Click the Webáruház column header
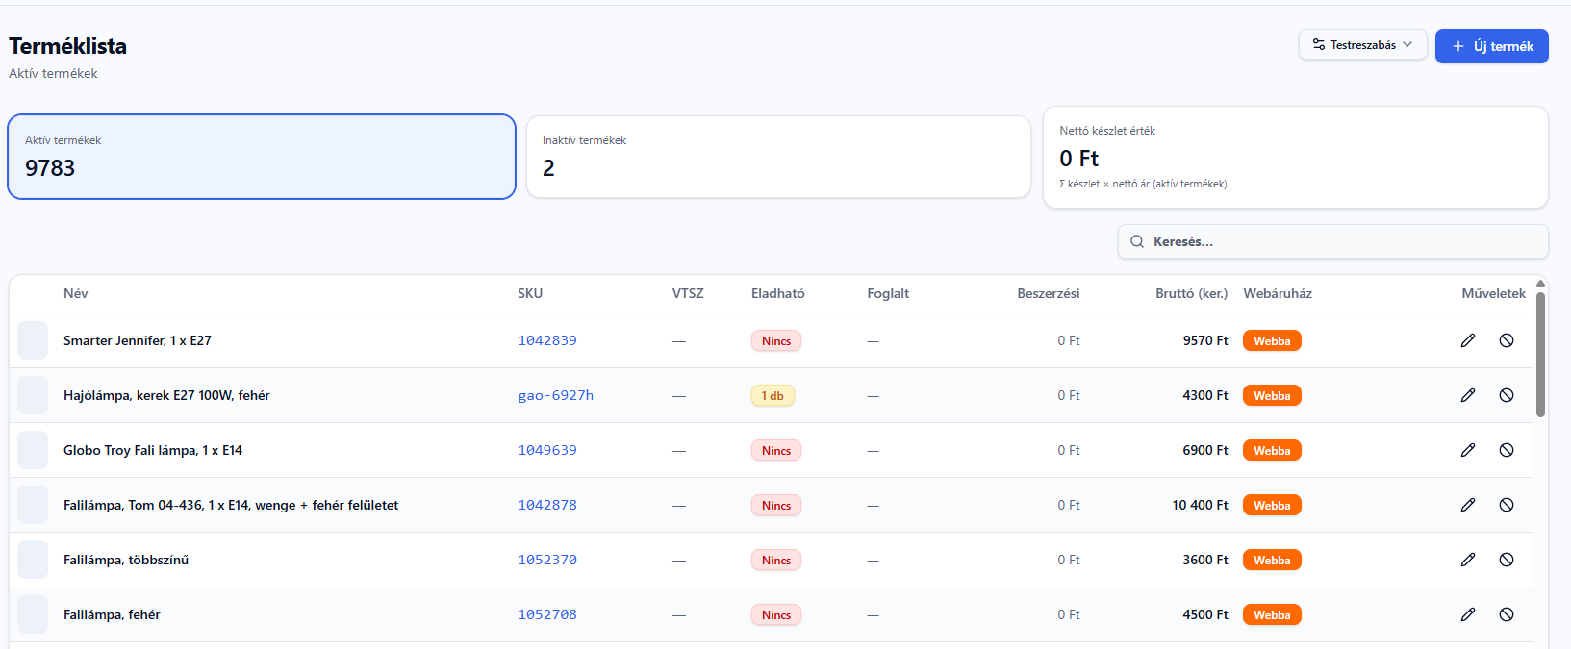1571x649 pixels. tap(1278, 293)
